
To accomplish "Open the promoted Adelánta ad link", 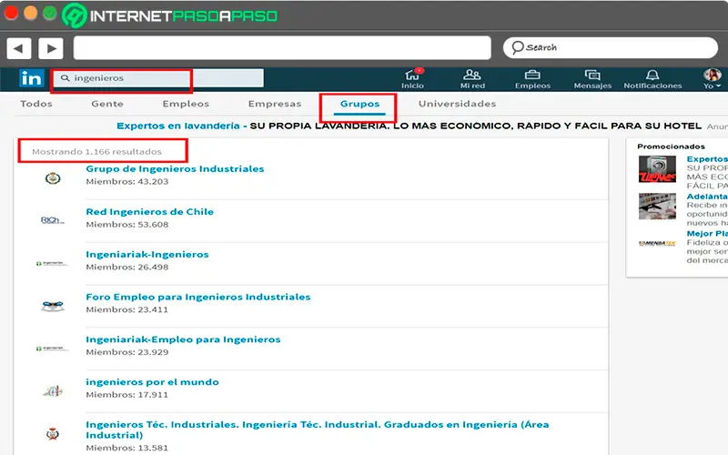I will [x=707, y=197].
